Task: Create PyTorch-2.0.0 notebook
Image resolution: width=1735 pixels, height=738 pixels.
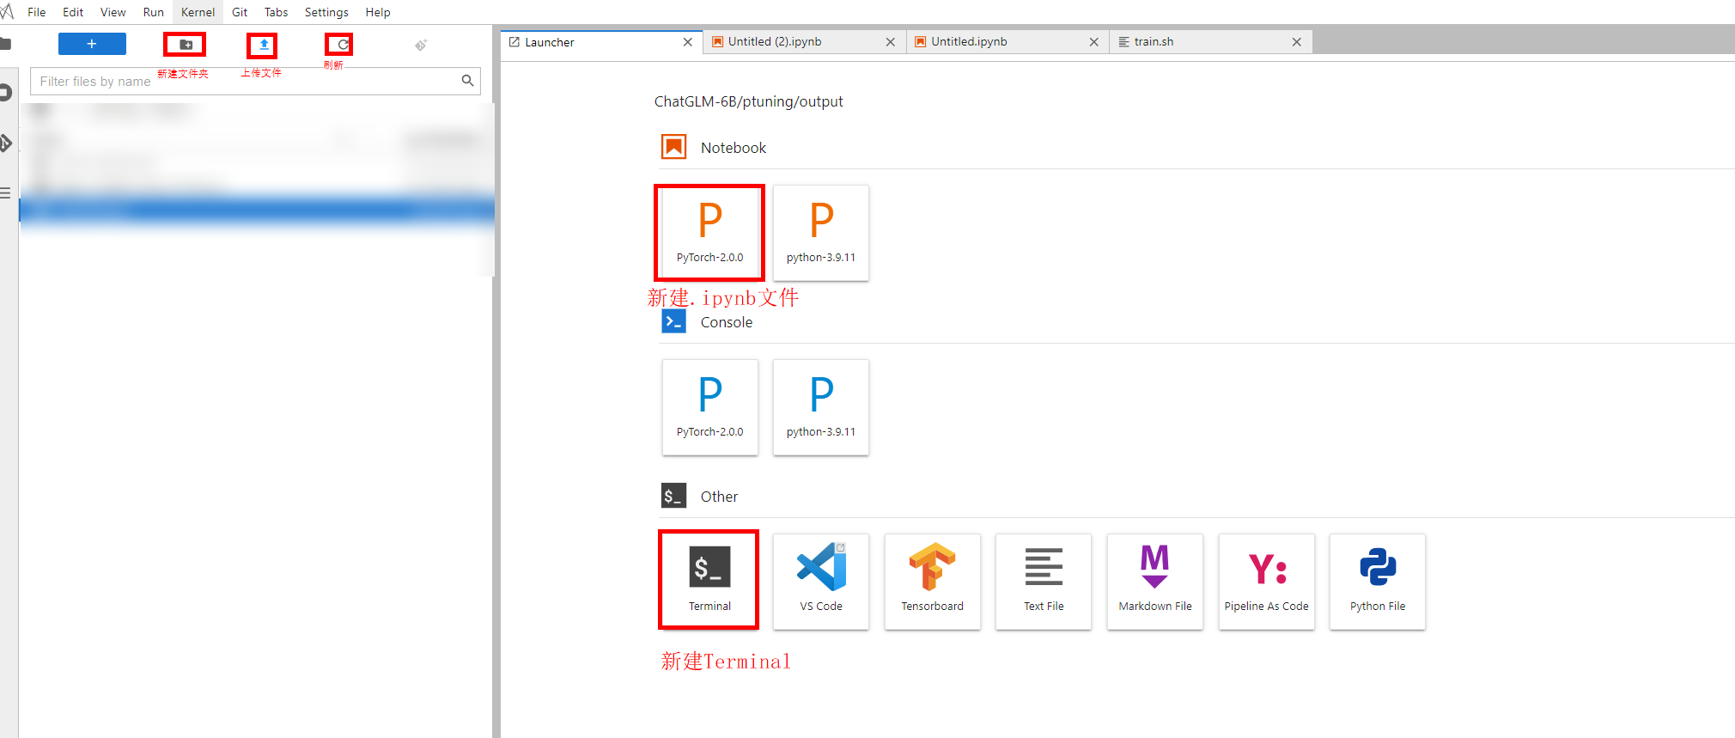Action: pyautogui.click(x=709, y=232)
